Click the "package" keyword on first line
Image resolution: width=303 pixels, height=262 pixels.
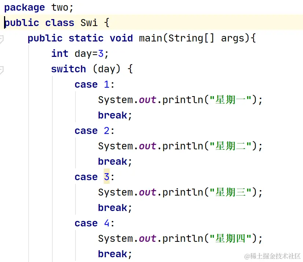pos(25,8)
